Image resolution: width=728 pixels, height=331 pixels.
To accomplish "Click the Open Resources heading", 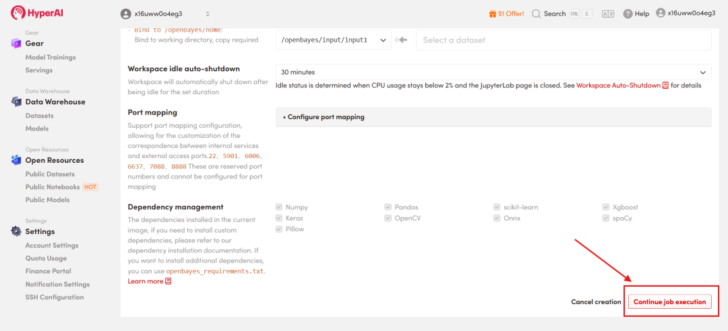I will click(55, 160).
